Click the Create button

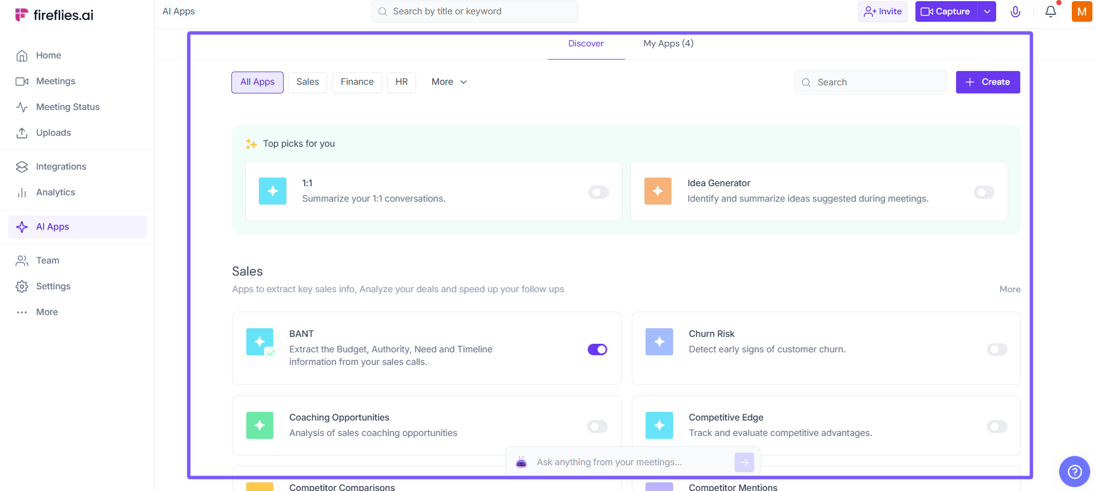coord(988,83)
